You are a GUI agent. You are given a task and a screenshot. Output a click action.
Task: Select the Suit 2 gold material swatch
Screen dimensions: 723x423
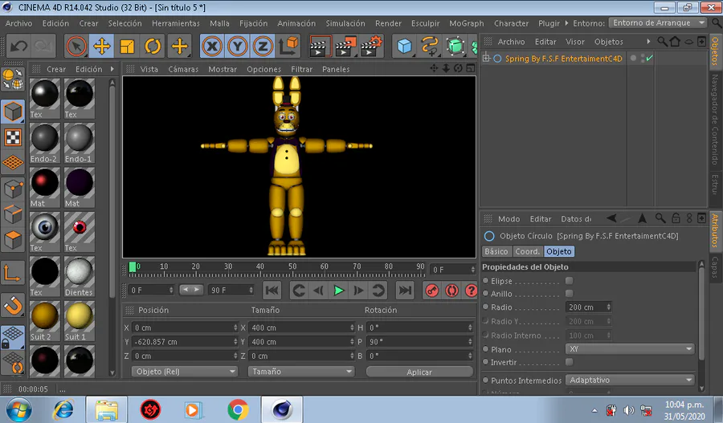[45, 316]
